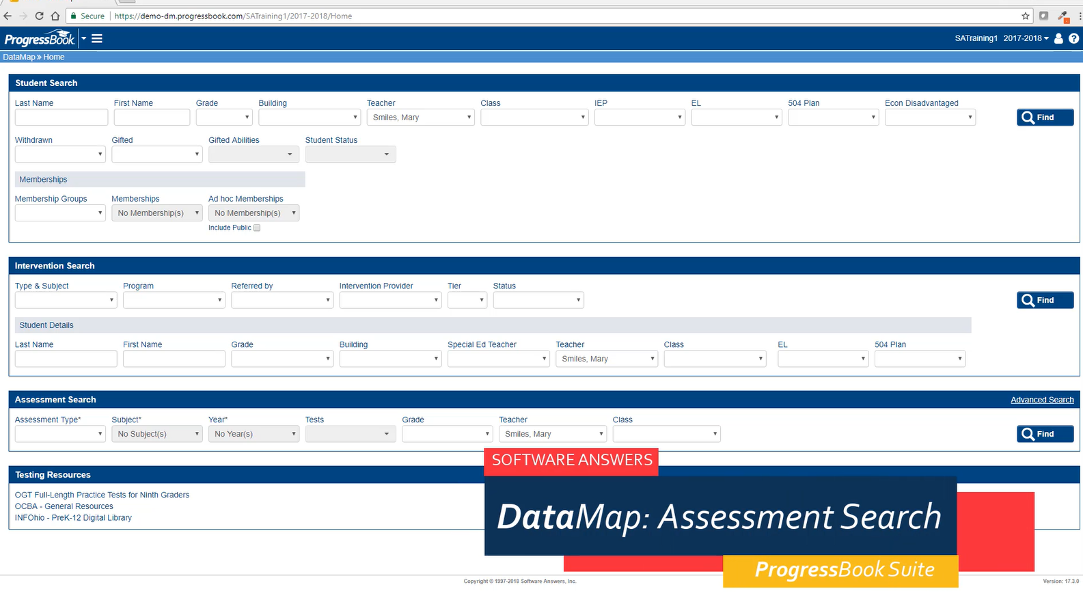Click the ProgressBook logo

(x=40, y=39)
